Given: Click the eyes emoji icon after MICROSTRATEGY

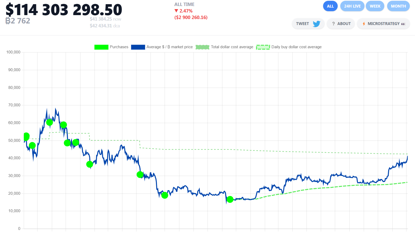Looking at the screenshot, I should (403, 24).
